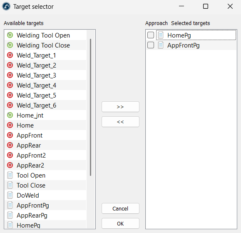This screenshot has height=233, width=241.
Task: Tick the Approach checkbox for AppFrontPg
Action: tap(151, 45)
